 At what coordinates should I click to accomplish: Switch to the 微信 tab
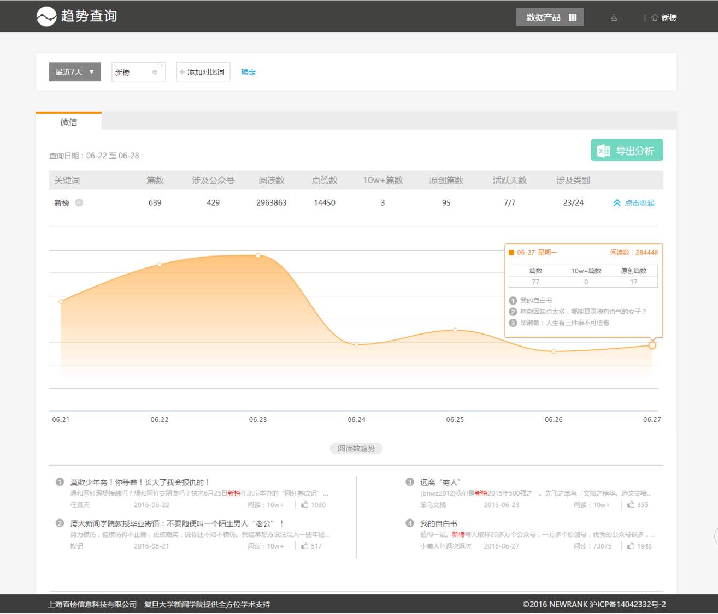click(69, 122)
